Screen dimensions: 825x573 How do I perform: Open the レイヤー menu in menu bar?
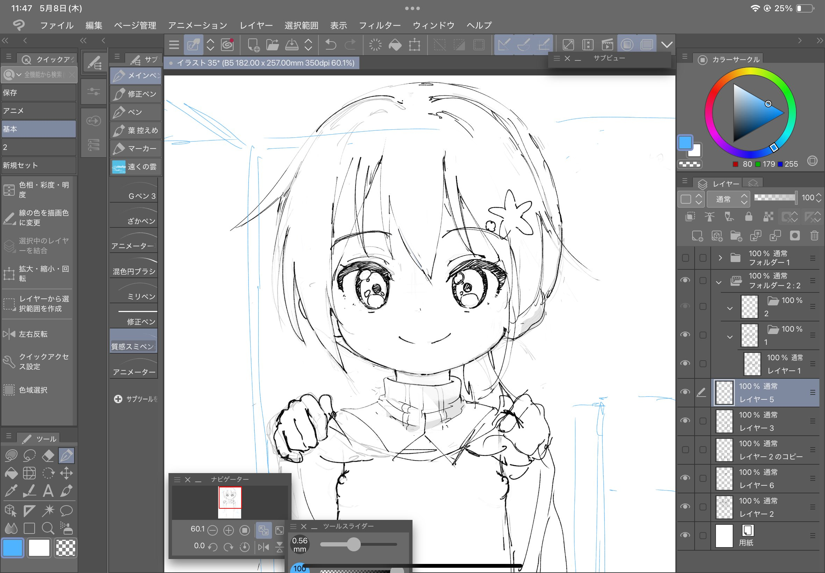(x=256, y=25)
